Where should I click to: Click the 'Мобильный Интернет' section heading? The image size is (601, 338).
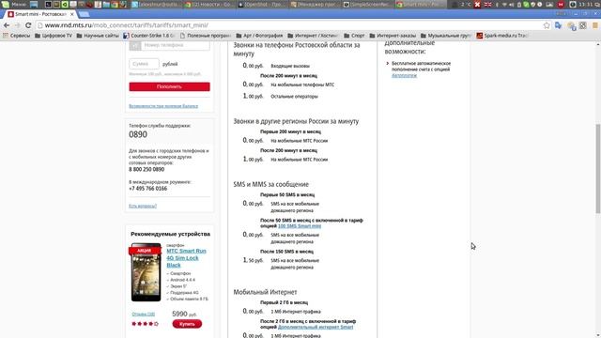[265, 292]
